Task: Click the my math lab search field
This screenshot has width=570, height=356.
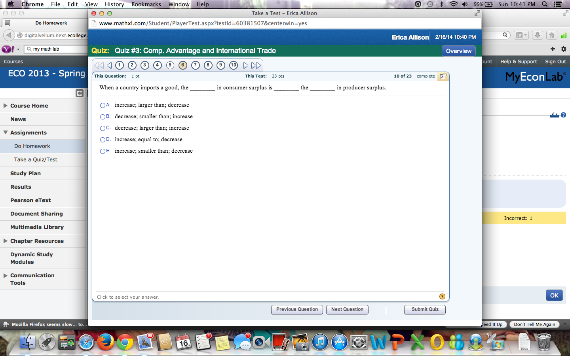Action: (x=55, y=49)
